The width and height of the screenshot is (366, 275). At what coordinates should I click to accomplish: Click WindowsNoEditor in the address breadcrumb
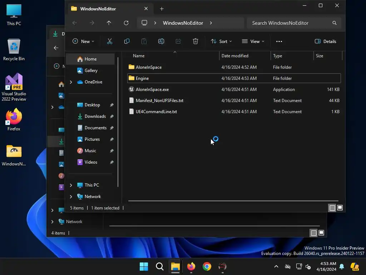[183, 23]
